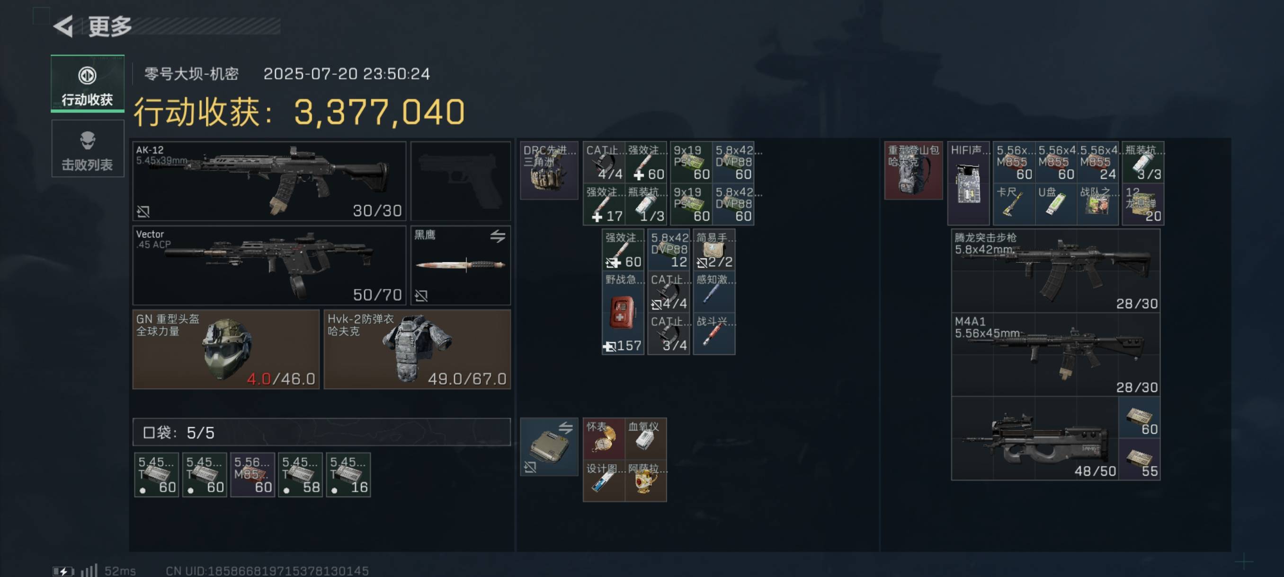This screenshot has height=577, width=1284.
Task: Switch to the 行动收获 tab
Action: coord(87,84)
